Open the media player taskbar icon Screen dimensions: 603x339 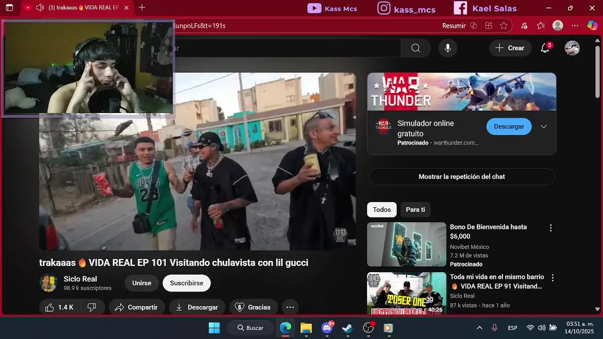coord(388,328)
